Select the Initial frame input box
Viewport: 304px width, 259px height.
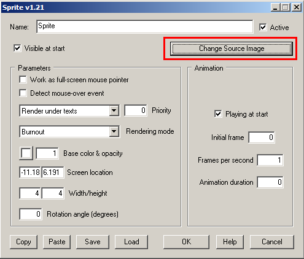tap(262, 137)
